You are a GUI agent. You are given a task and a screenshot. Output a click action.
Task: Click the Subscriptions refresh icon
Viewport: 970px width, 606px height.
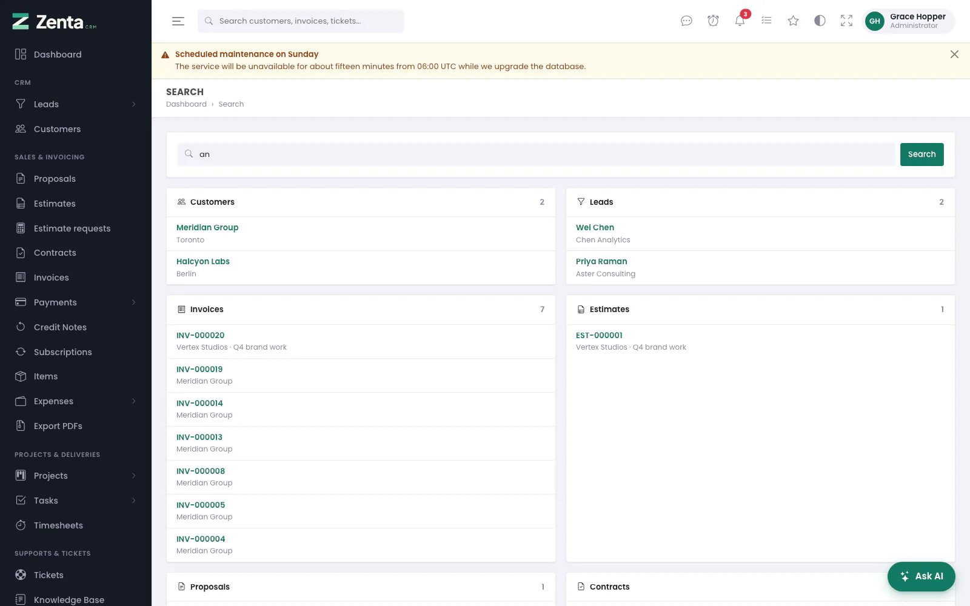tap(21, 352)
